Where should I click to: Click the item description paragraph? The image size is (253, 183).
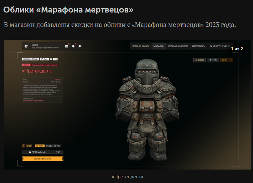pos(42,90)
